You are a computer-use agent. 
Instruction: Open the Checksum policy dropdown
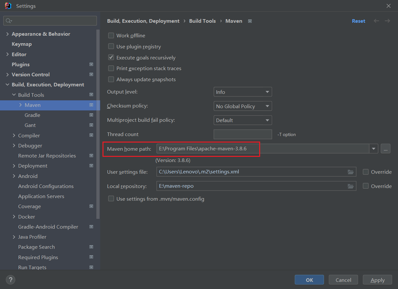243,106
